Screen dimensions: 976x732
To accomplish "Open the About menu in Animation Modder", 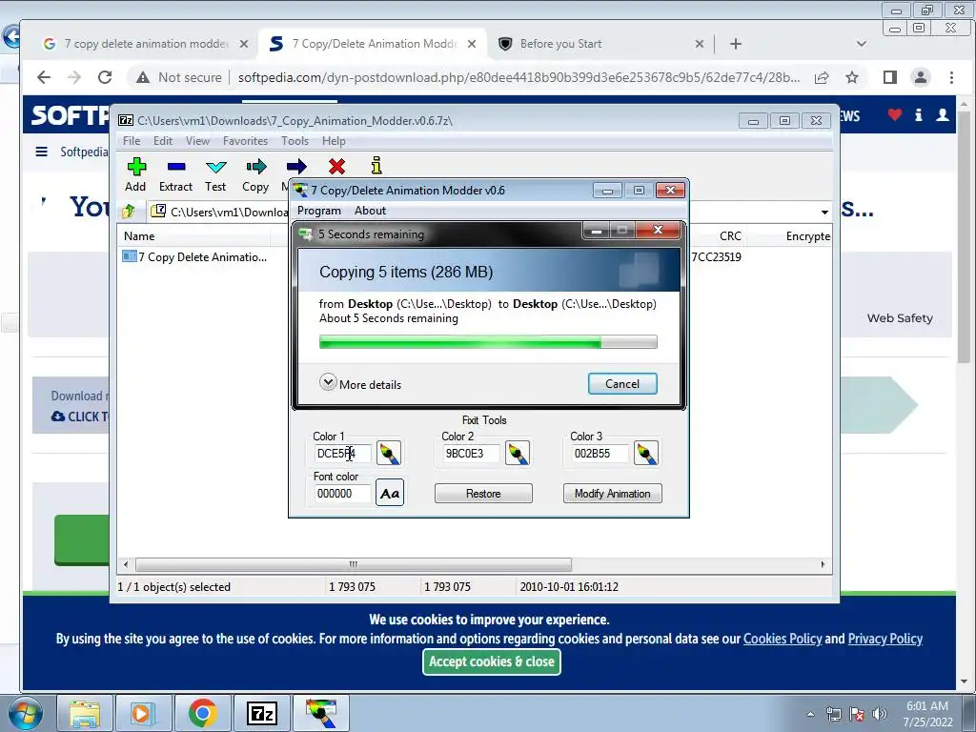I will click(x=371, y=211).
